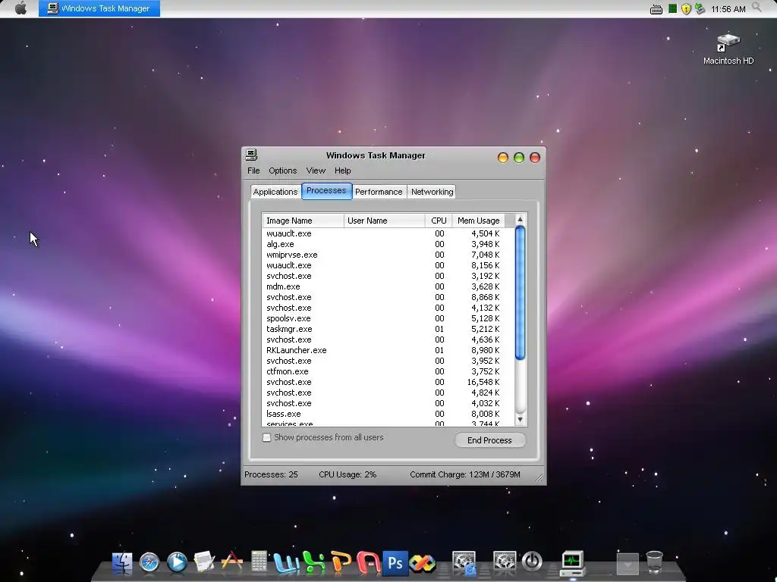The height and width of the screenshot is (582, 777).
Task: Click the process list scroll up arrow
Action: 520,219
